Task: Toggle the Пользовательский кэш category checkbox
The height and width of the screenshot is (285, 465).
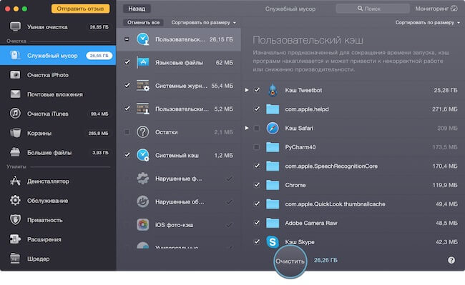Action: [127, 39]
